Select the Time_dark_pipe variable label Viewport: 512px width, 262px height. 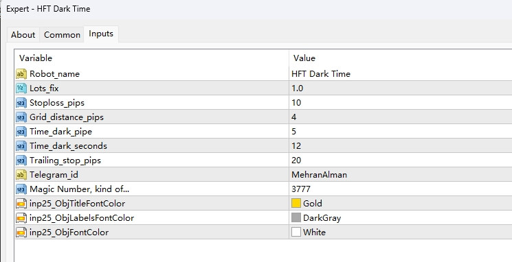(60, 132)
